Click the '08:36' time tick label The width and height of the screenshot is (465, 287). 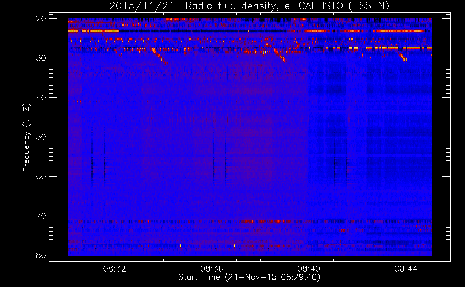[x=212, y=269]
